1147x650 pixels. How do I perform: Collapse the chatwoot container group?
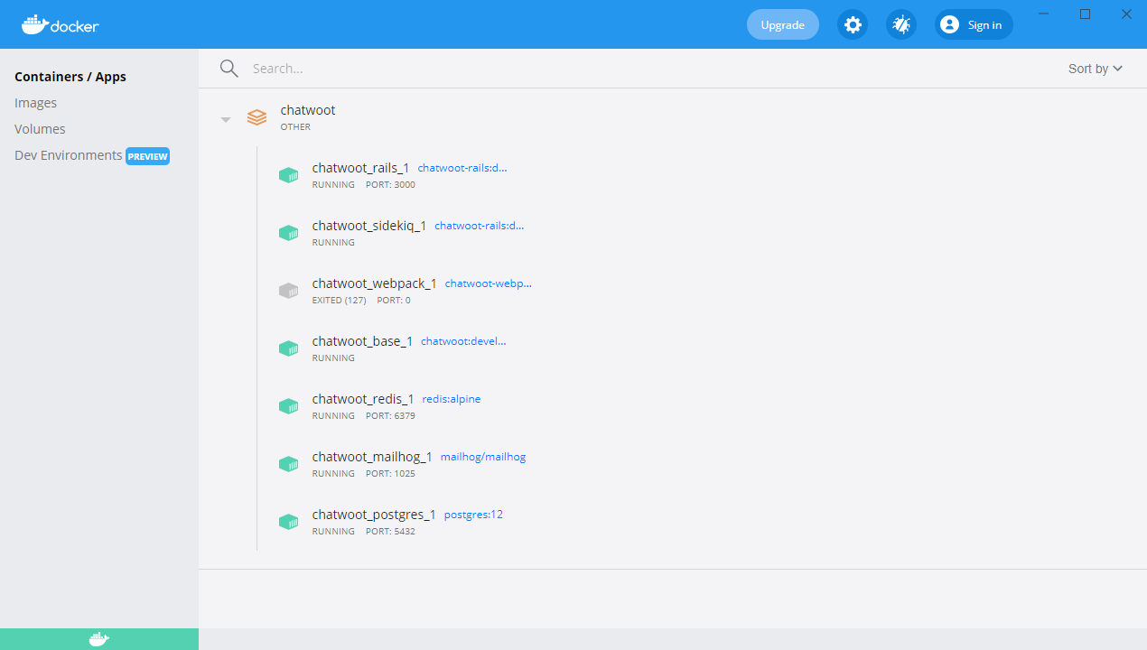[x=225, y=118]
